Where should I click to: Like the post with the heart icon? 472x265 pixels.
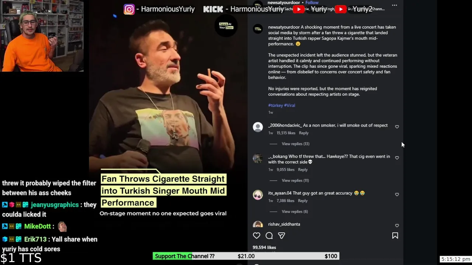click(x=257, y=236)
